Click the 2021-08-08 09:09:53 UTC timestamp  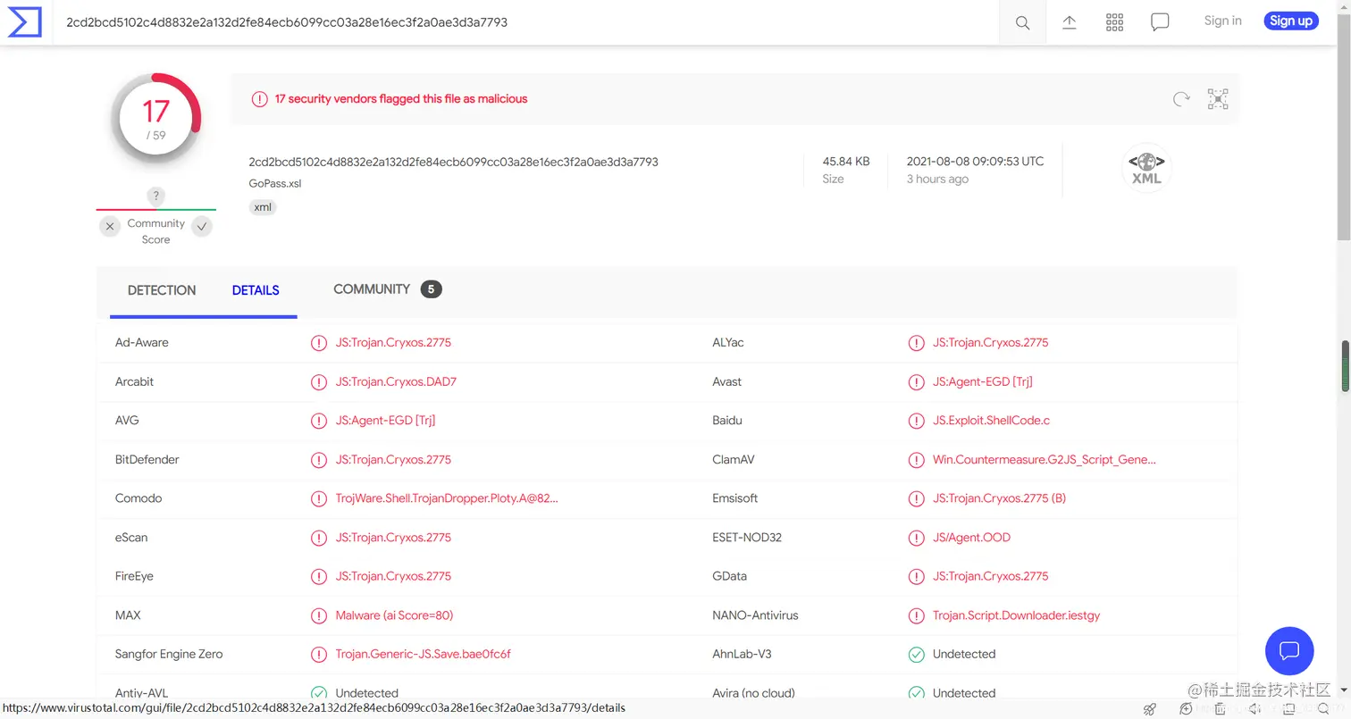[x=975, y=162]
